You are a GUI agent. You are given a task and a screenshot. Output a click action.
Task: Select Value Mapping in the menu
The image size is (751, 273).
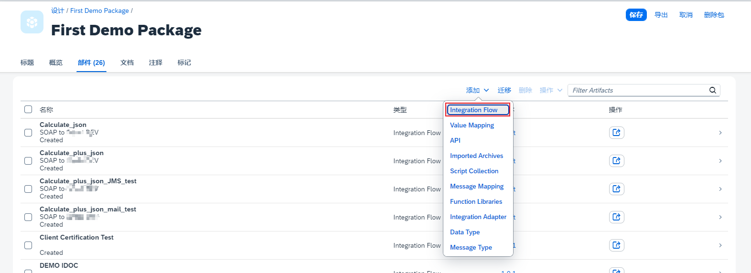[x=472, y=125]
